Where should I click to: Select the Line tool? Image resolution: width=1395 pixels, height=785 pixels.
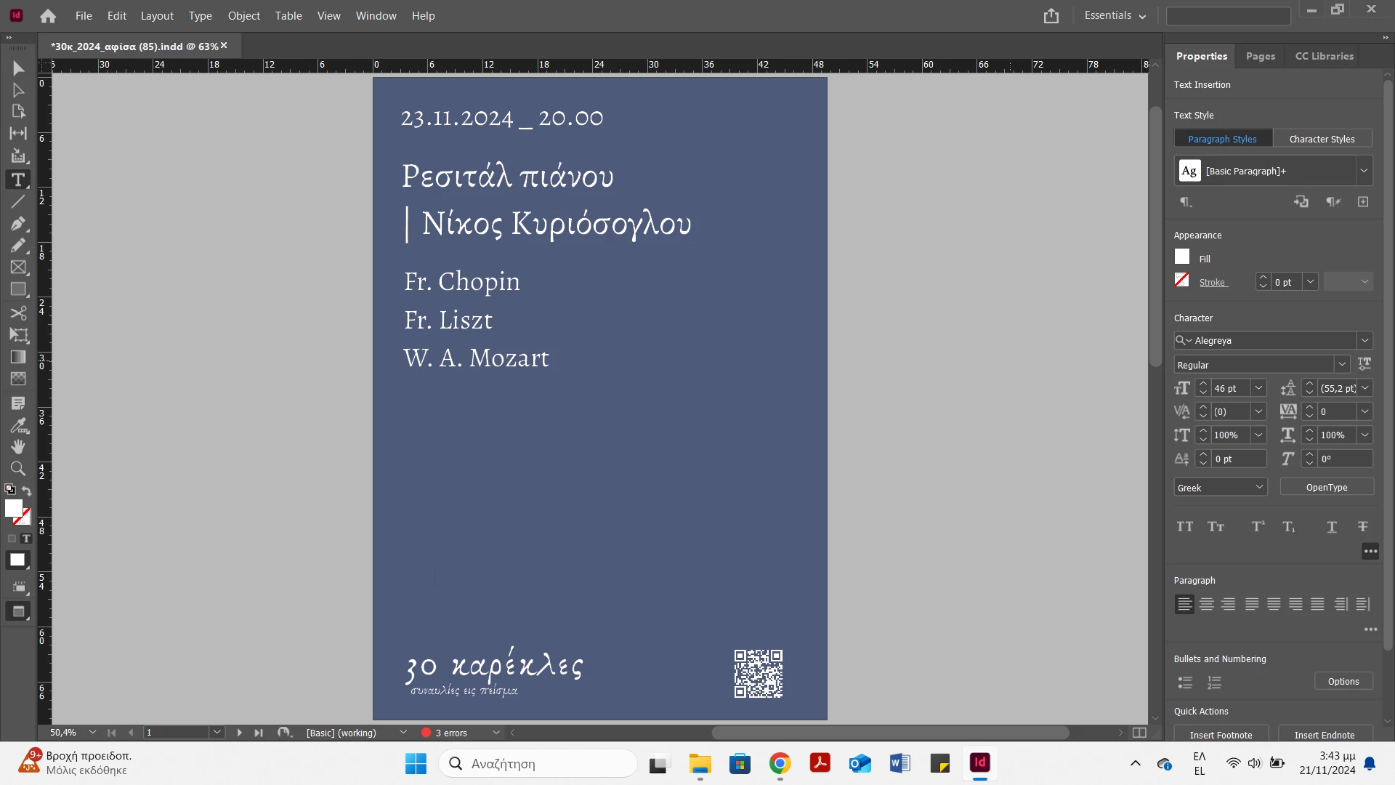point(18,201)
